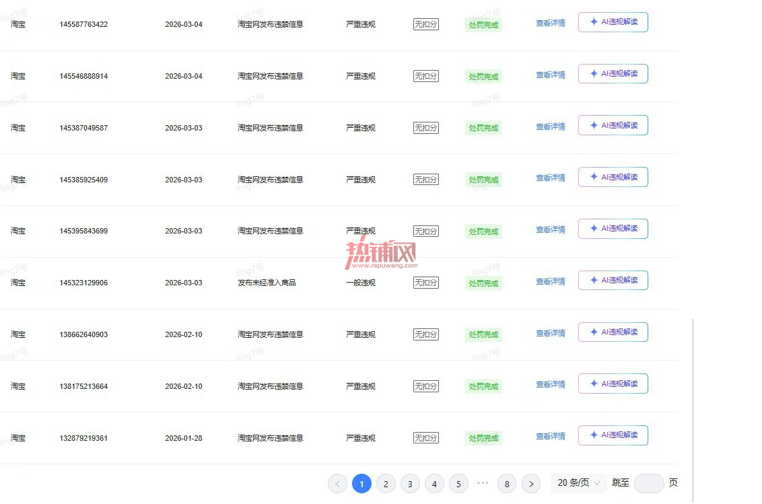The image size is (762, 504).
Task: Click 无扣分 tag for record 145323129906
Action: [x=425, y=283]
